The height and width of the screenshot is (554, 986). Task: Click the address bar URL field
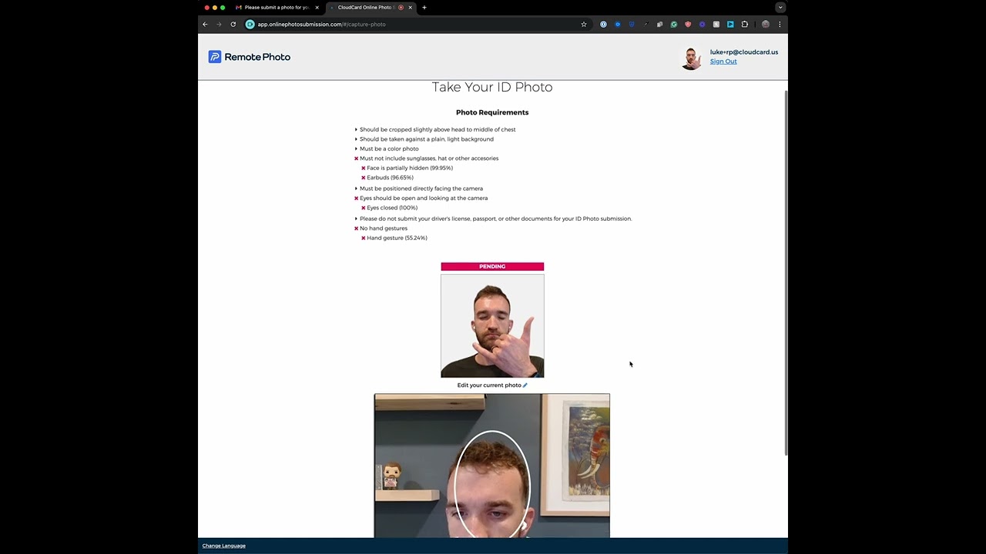coord(416,25)
